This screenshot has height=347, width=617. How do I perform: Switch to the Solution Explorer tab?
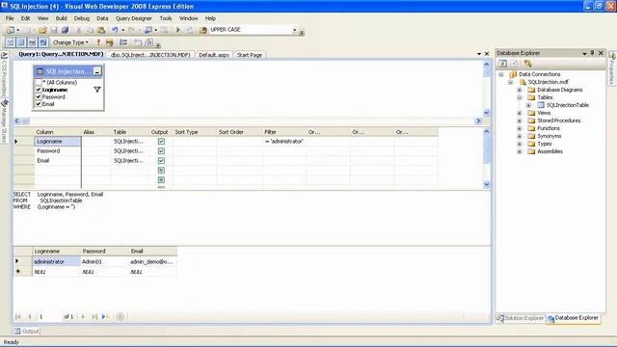pyautogui.click(x=521, y=318)
